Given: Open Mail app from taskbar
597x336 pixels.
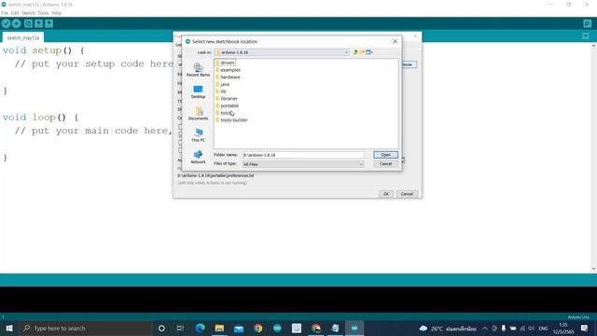Looking at the screenshot, I should [239, 328].
